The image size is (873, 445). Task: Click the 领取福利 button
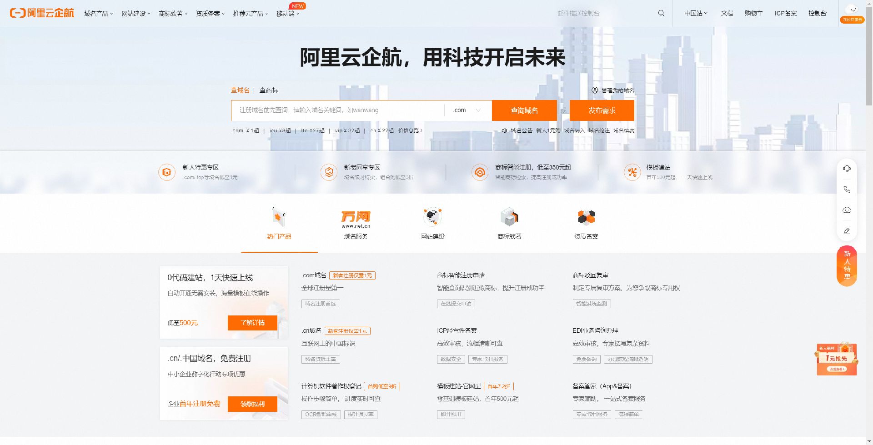pyautogui.click(x=252, y=404)
